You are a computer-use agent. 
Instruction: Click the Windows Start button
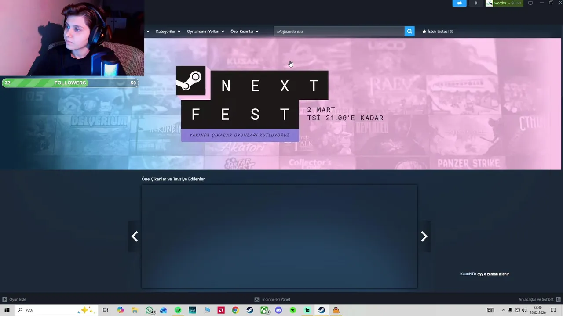[x=7, y=310]
